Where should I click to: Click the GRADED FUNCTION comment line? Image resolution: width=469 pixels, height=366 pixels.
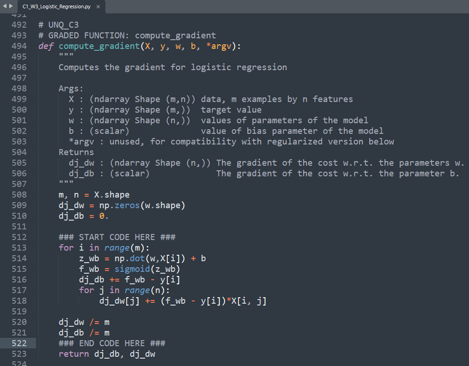pyautogui.click(x=128, y=35)
